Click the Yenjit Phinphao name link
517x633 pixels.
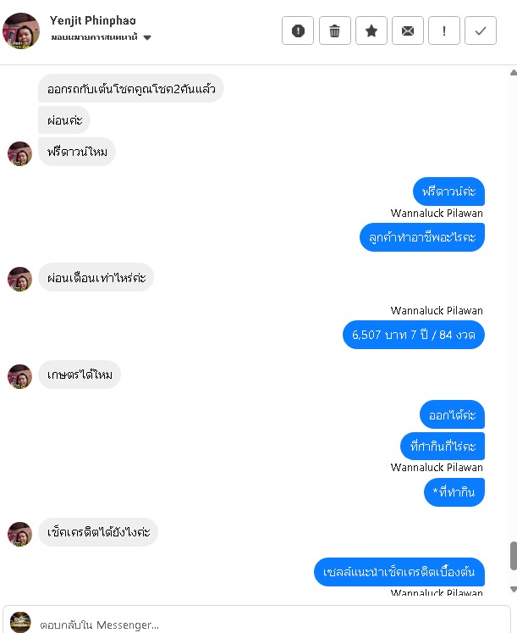[x=93, y=20]
